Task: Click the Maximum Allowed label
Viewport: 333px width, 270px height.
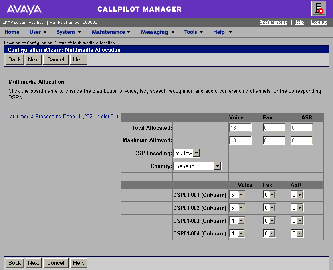Action: point(147,140)
